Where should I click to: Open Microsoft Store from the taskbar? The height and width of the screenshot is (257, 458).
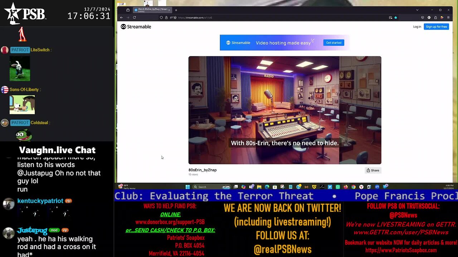pyautogui.click(x=275, y=187)
